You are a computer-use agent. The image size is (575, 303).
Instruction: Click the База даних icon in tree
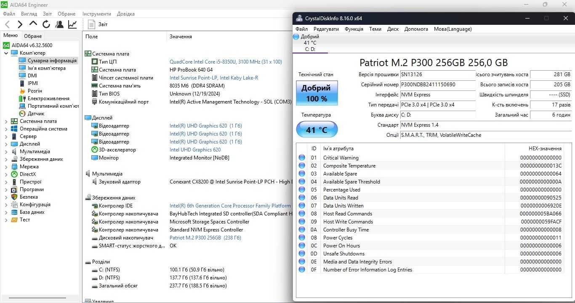point(14,212)
